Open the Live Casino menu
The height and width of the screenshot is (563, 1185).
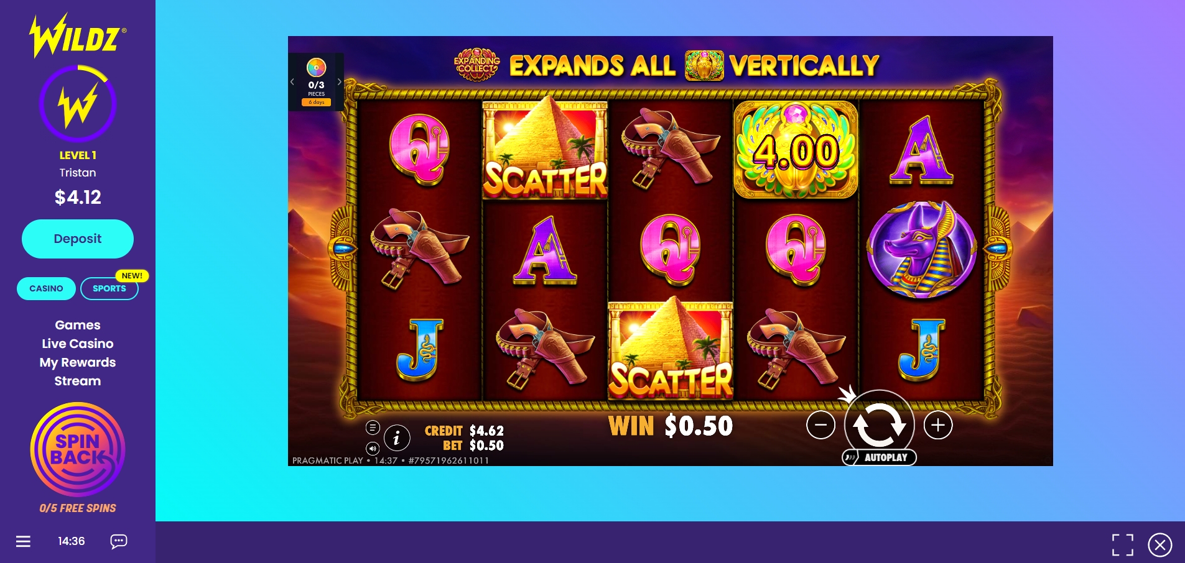[x=78, y=344]
